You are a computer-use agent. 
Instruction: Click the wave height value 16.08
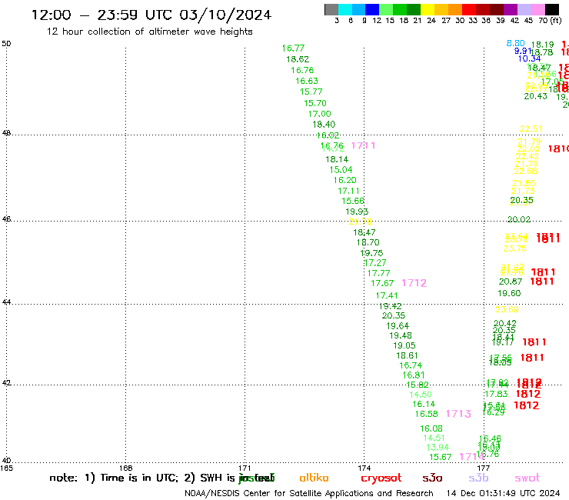[431, 428]
